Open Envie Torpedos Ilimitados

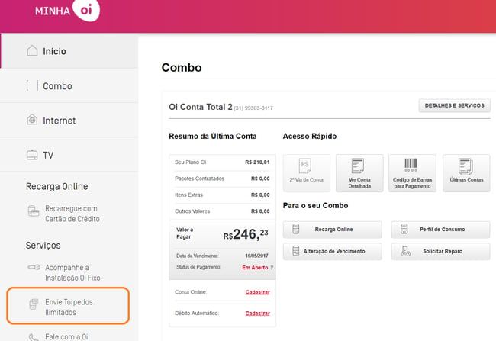pyautogui.click(x=68, y=306)
